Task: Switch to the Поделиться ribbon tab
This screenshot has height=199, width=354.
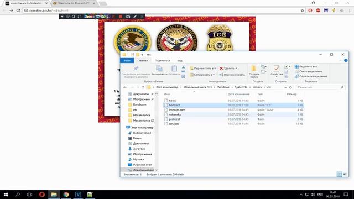Action: (x=162, y=61)
